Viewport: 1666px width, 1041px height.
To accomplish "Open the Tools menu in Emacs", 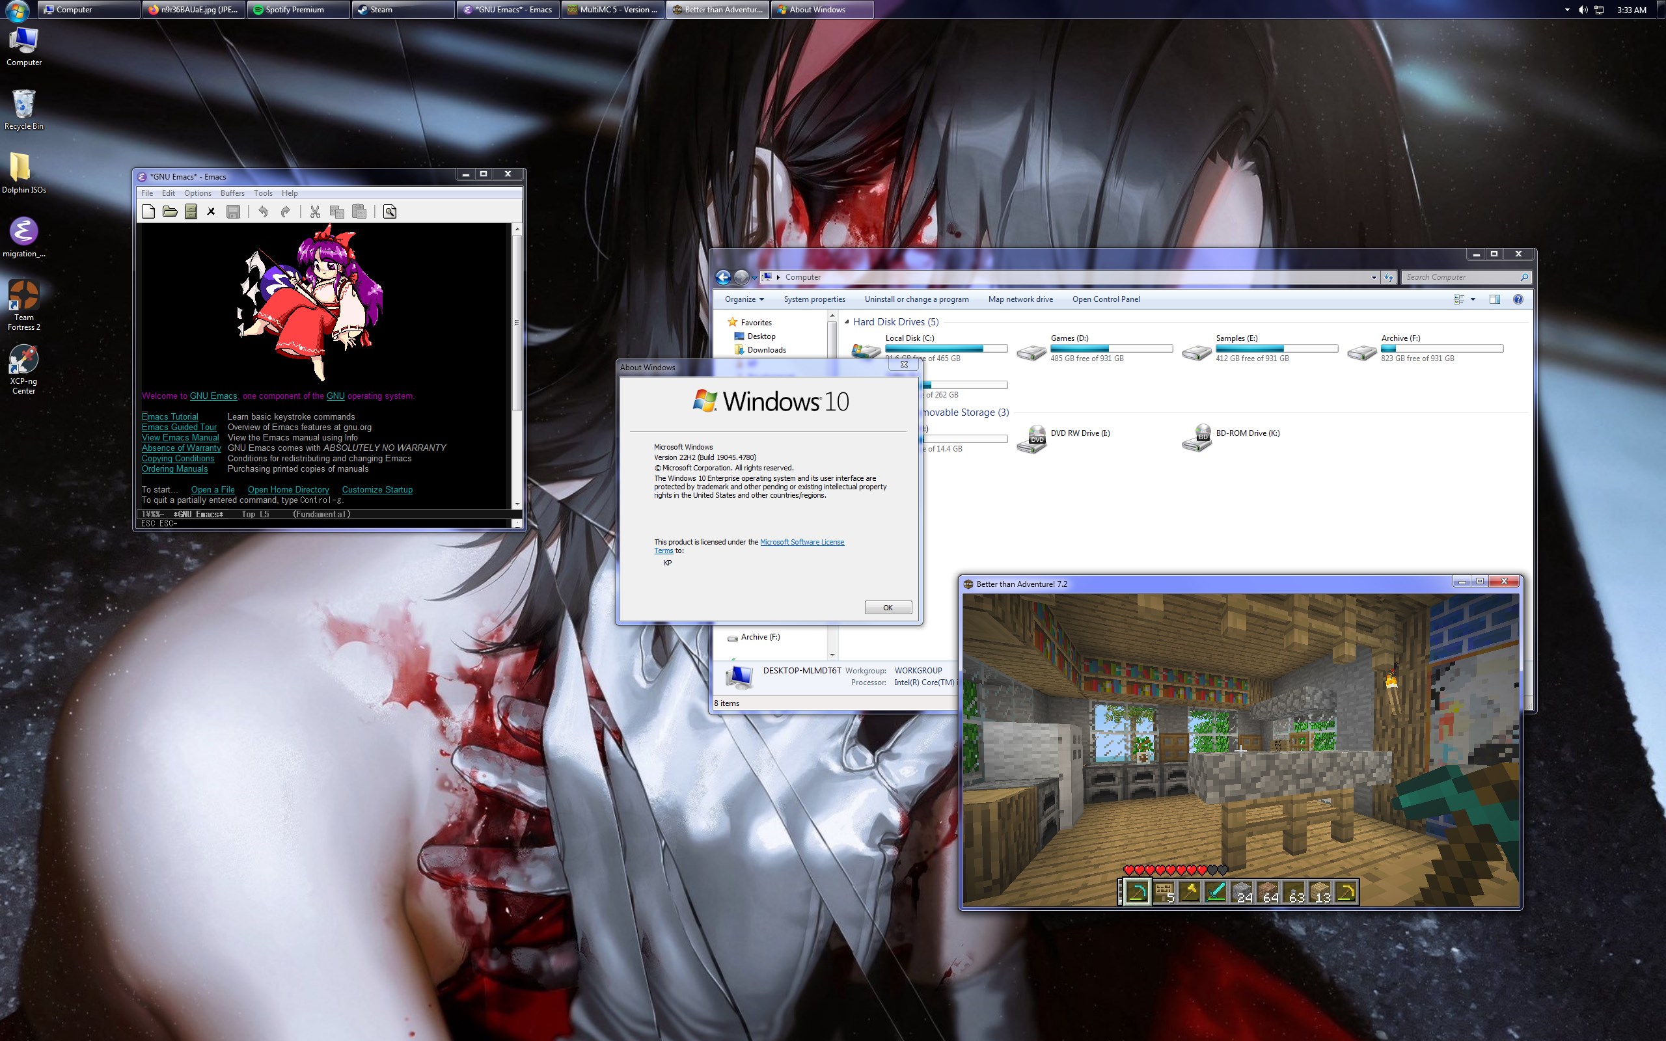I will (263, 193).
